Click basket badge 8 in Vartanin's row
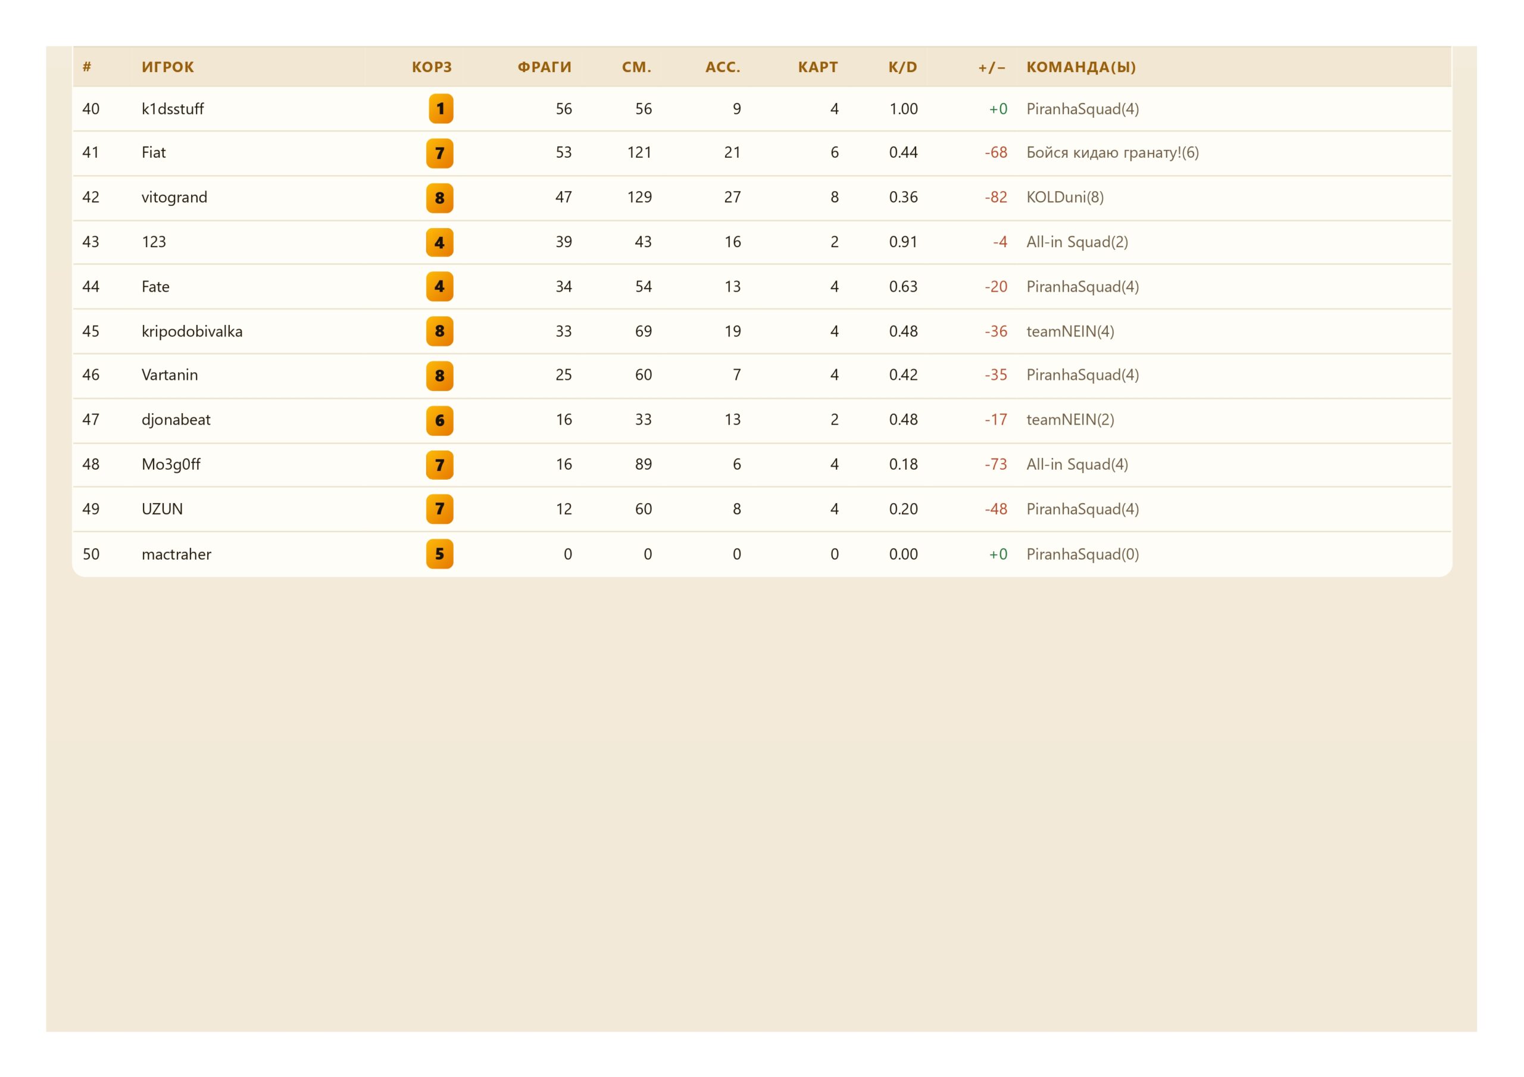Viewport: 1524px width, 1077px height. (439, 376)
